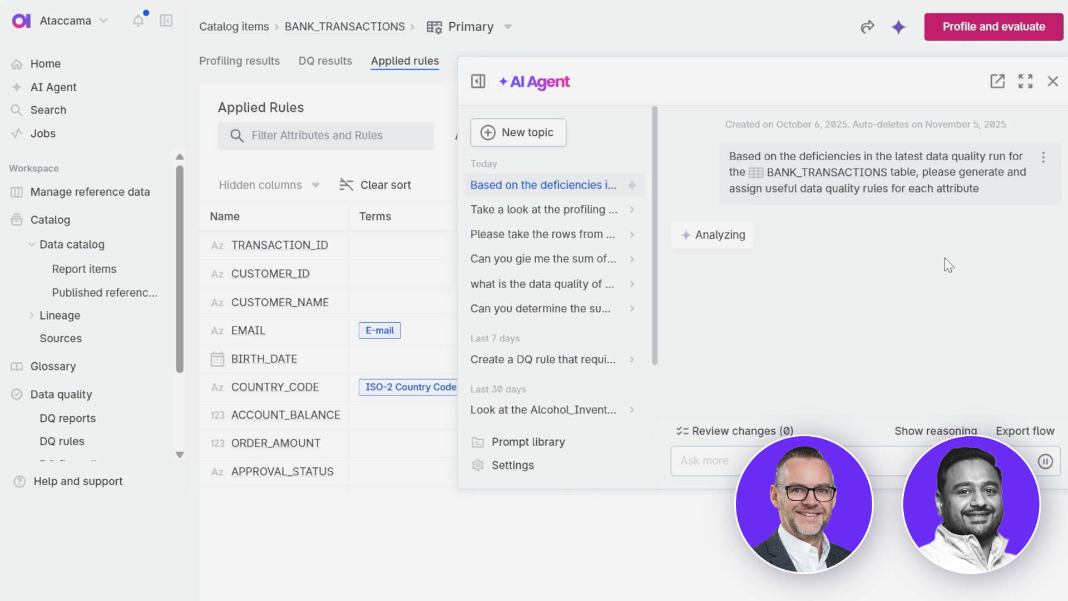1068x601 pixels.
Task: Expand AI Agent panel to fullscreen
Action: (x=1025, y=81)
